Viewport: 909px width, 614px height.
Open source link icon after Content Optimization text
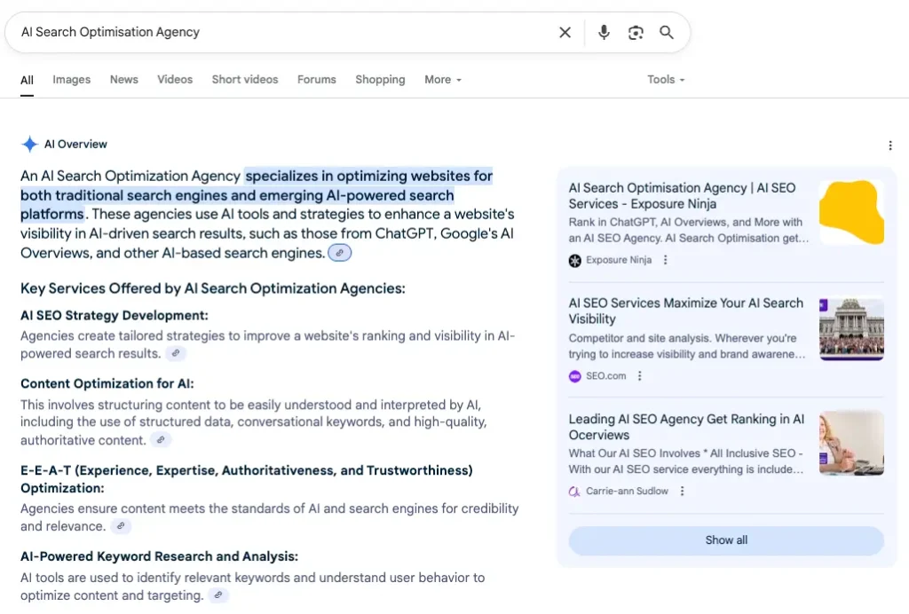tap(161, 440)
